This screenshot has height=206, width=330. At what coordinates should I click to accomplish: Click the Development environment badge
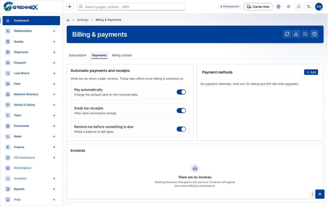[230, 6]
